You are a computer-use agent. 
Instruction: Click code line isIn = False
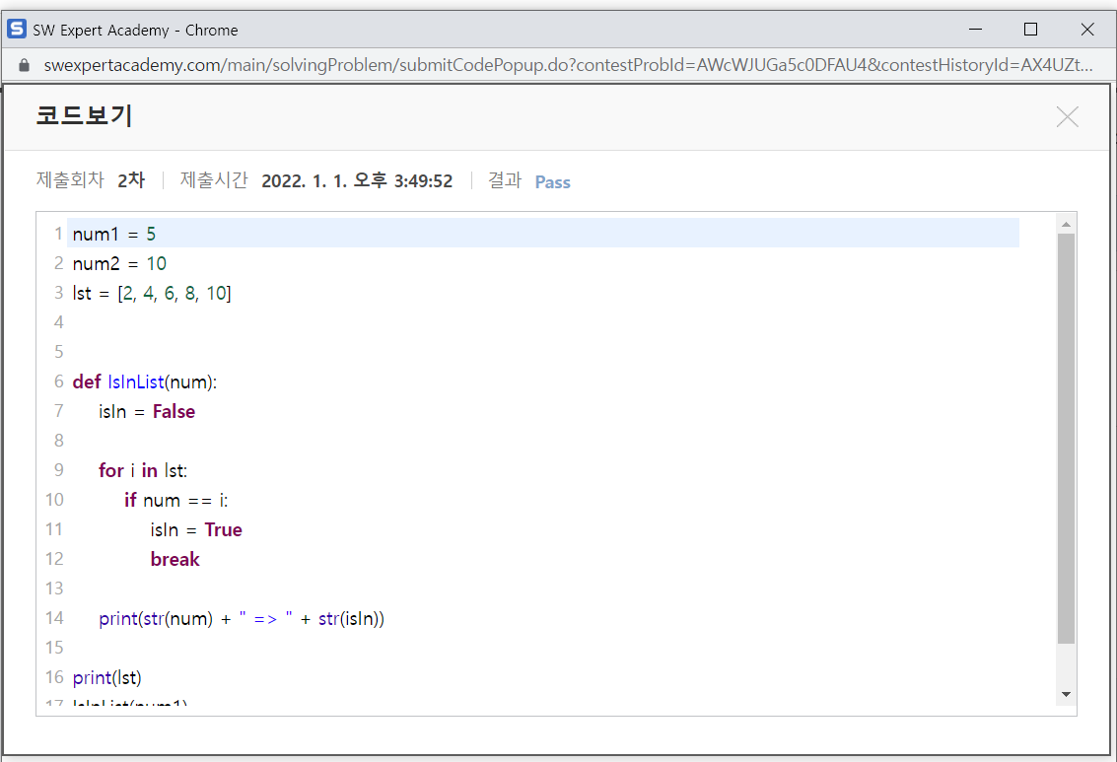[147, 412]
